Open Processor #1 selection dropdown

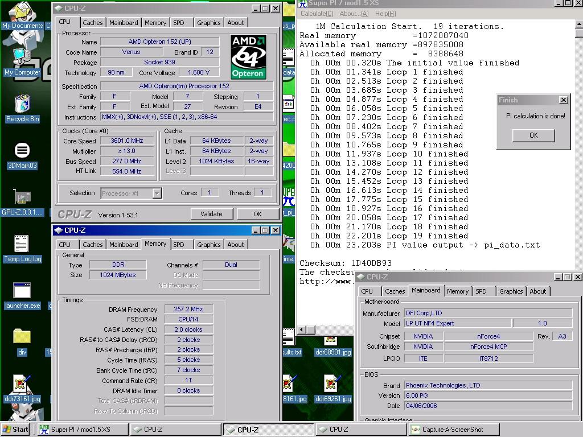(x=157, y=193)
